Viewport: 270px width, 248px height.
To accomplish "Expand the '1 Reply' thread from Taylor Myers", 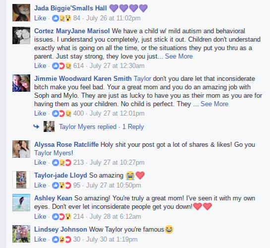I will 133,127.
